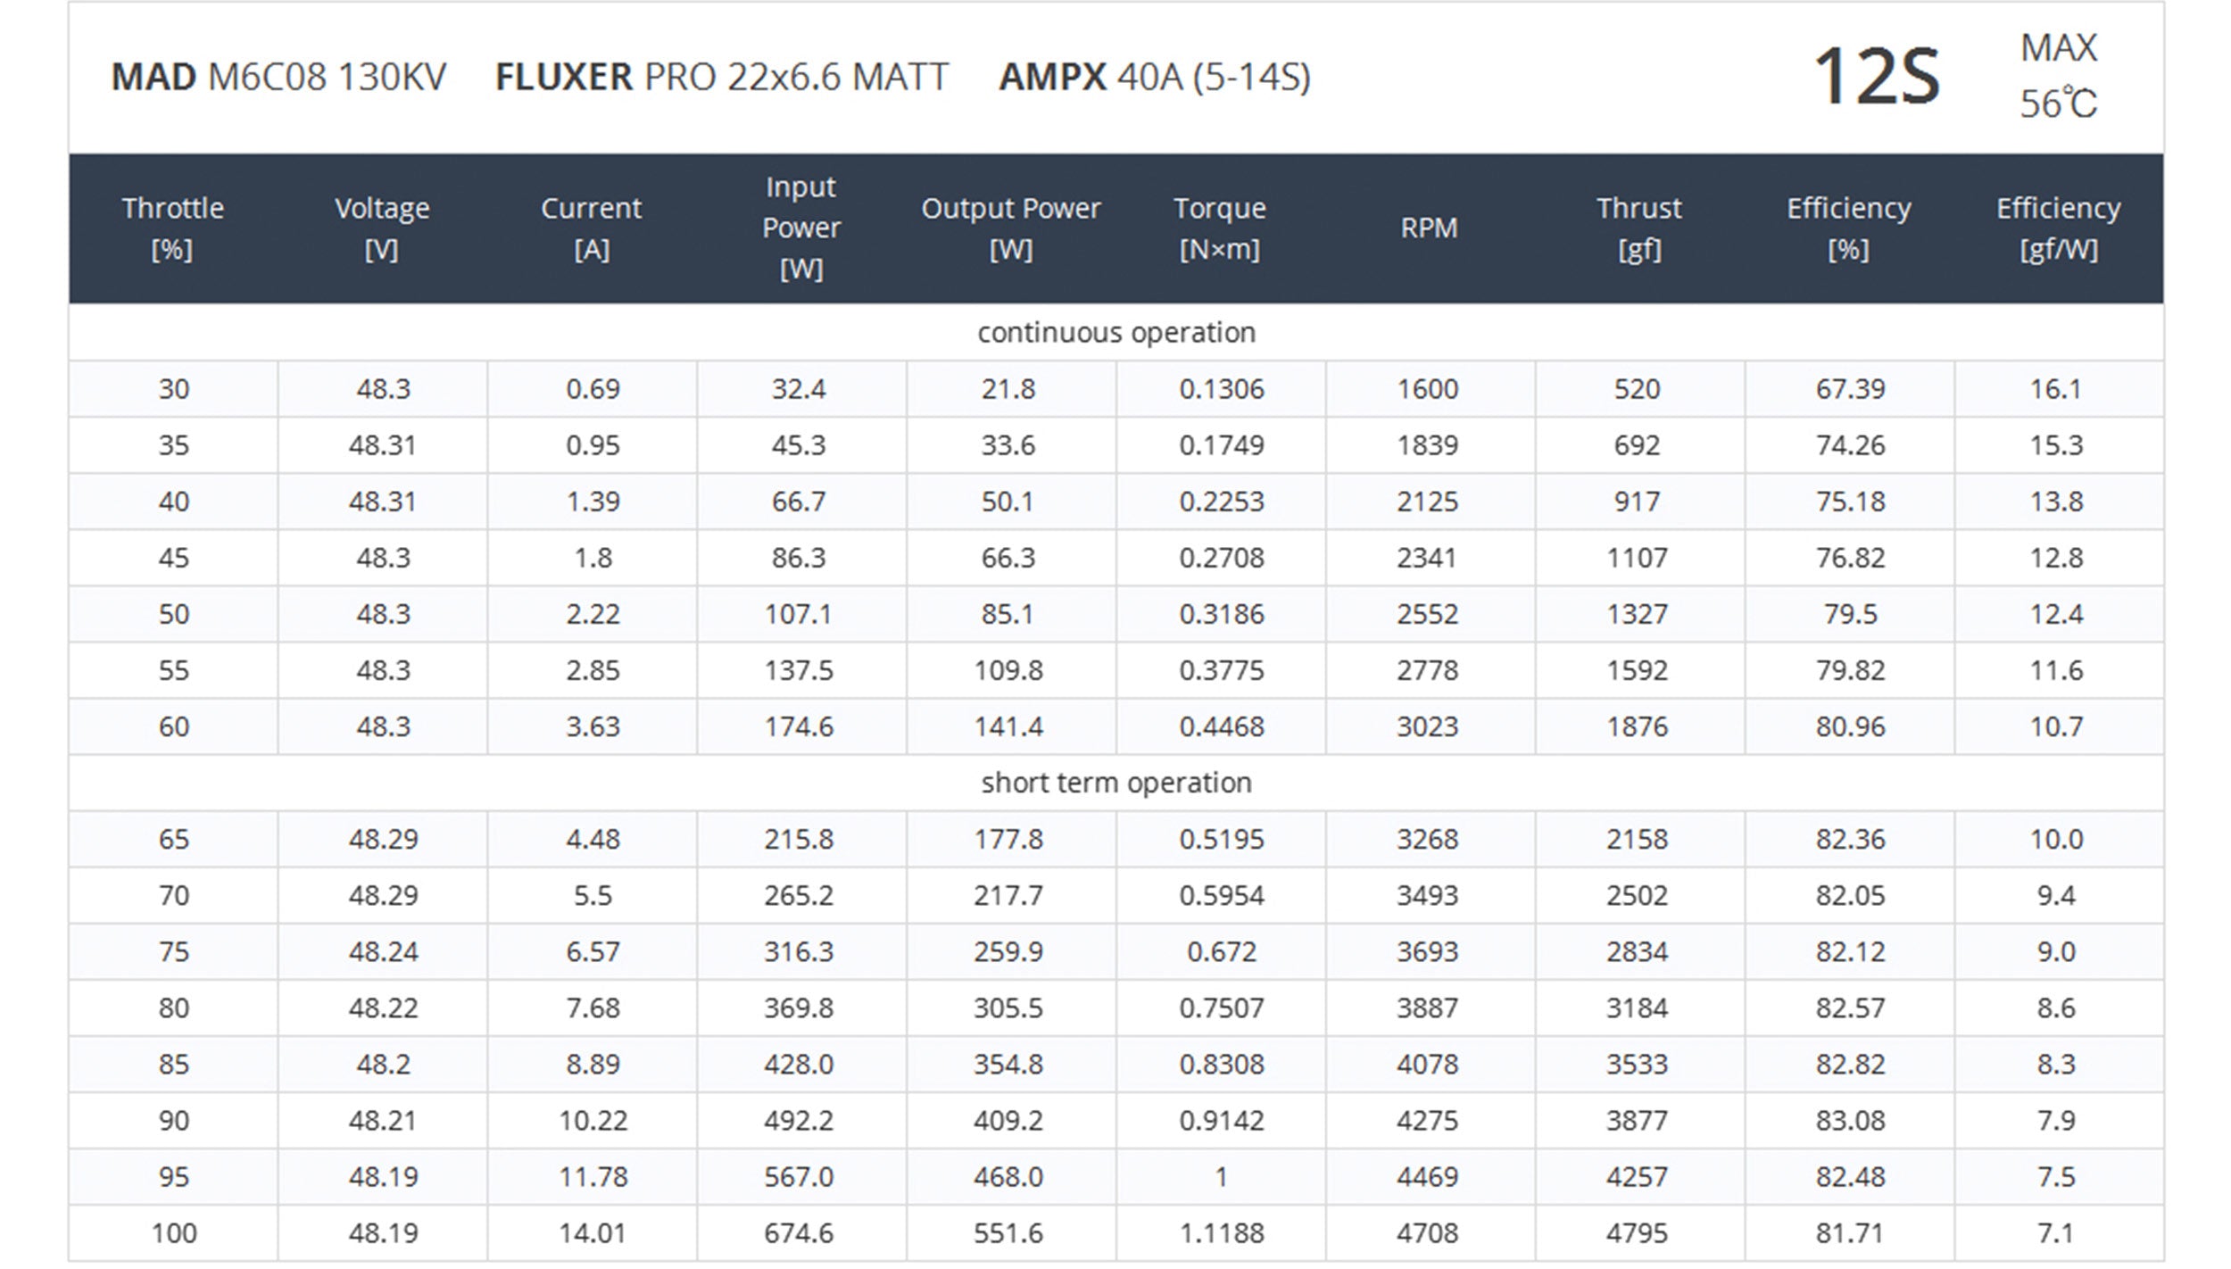Click the 83.08 efficiency cell
2231x1269 pixels.
pos(1850,1121)
